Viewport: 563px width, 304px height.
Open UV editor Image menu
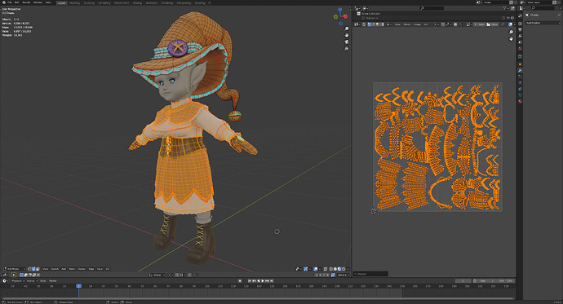[417, 24]
